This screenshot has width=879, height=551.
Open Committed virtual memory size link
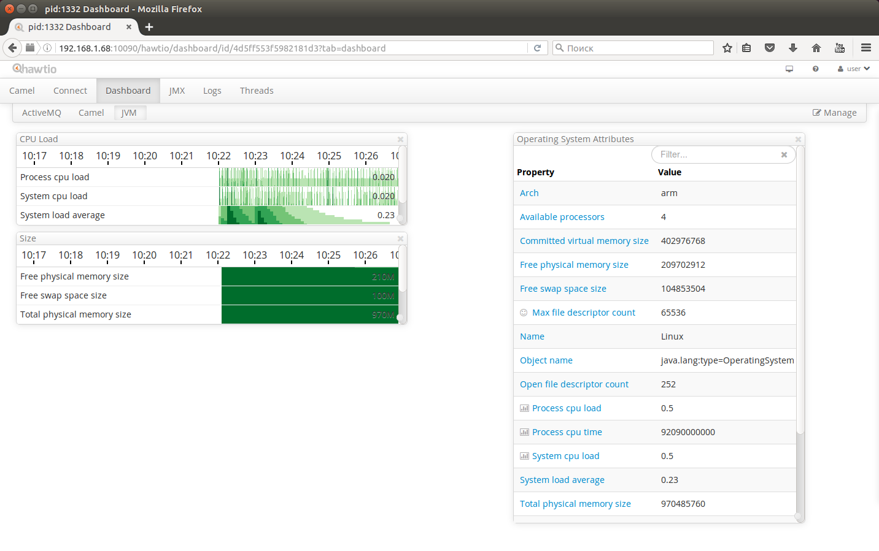pyautogui.click(x=584, y=241)
